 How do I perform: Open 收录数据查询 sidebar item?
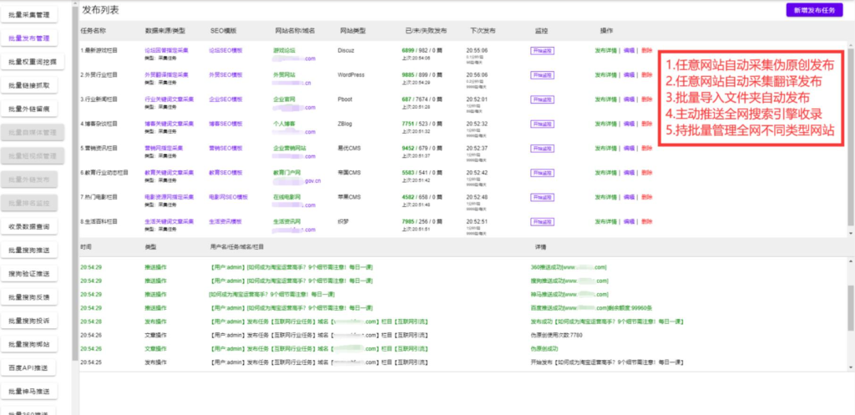tap(29, 226)
